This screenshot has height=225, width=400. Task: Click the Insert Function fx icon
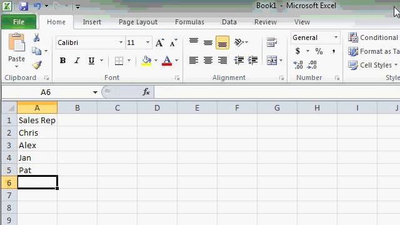(146, 92)
